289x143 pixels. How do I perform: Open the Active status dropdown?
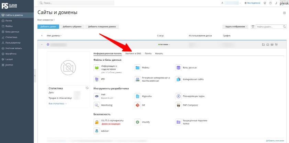[164, 45]
